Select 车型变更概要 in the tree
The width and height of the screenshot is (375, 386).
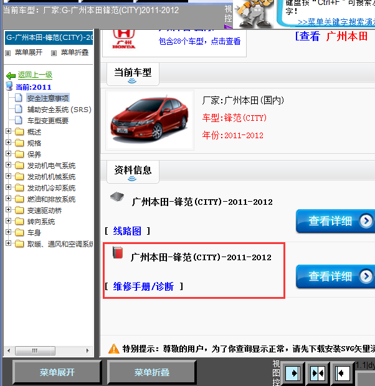pyautogui.click(x=48, y=121)
